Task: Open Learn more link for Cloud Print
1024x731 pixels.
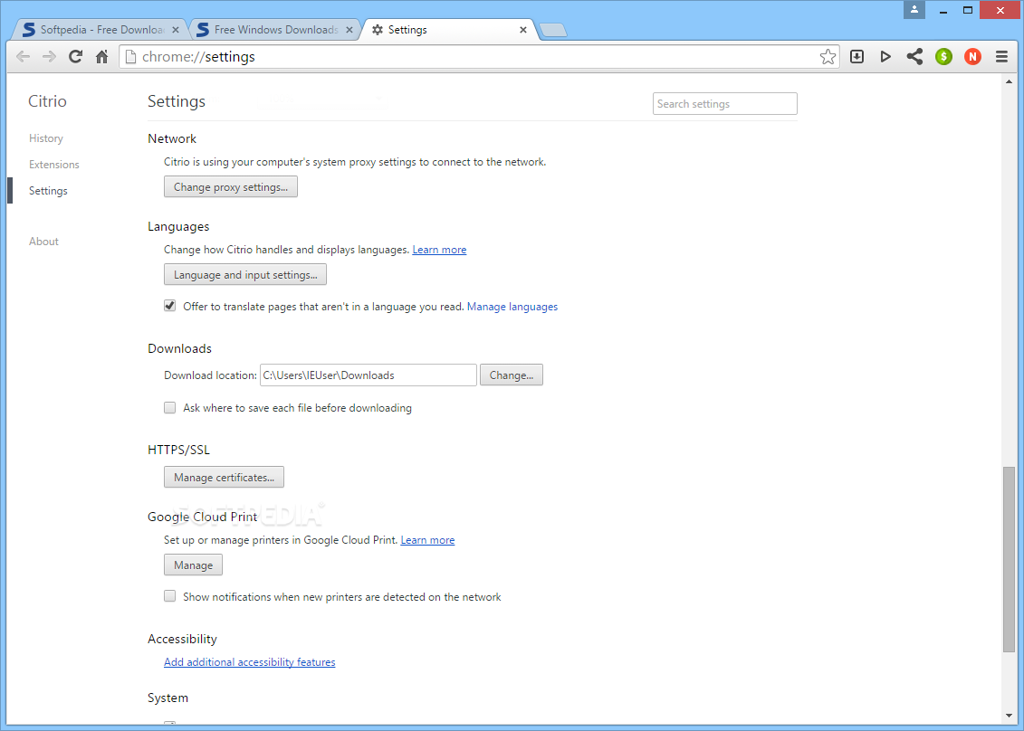Action: pyautogui.click(x=427, y=540)
